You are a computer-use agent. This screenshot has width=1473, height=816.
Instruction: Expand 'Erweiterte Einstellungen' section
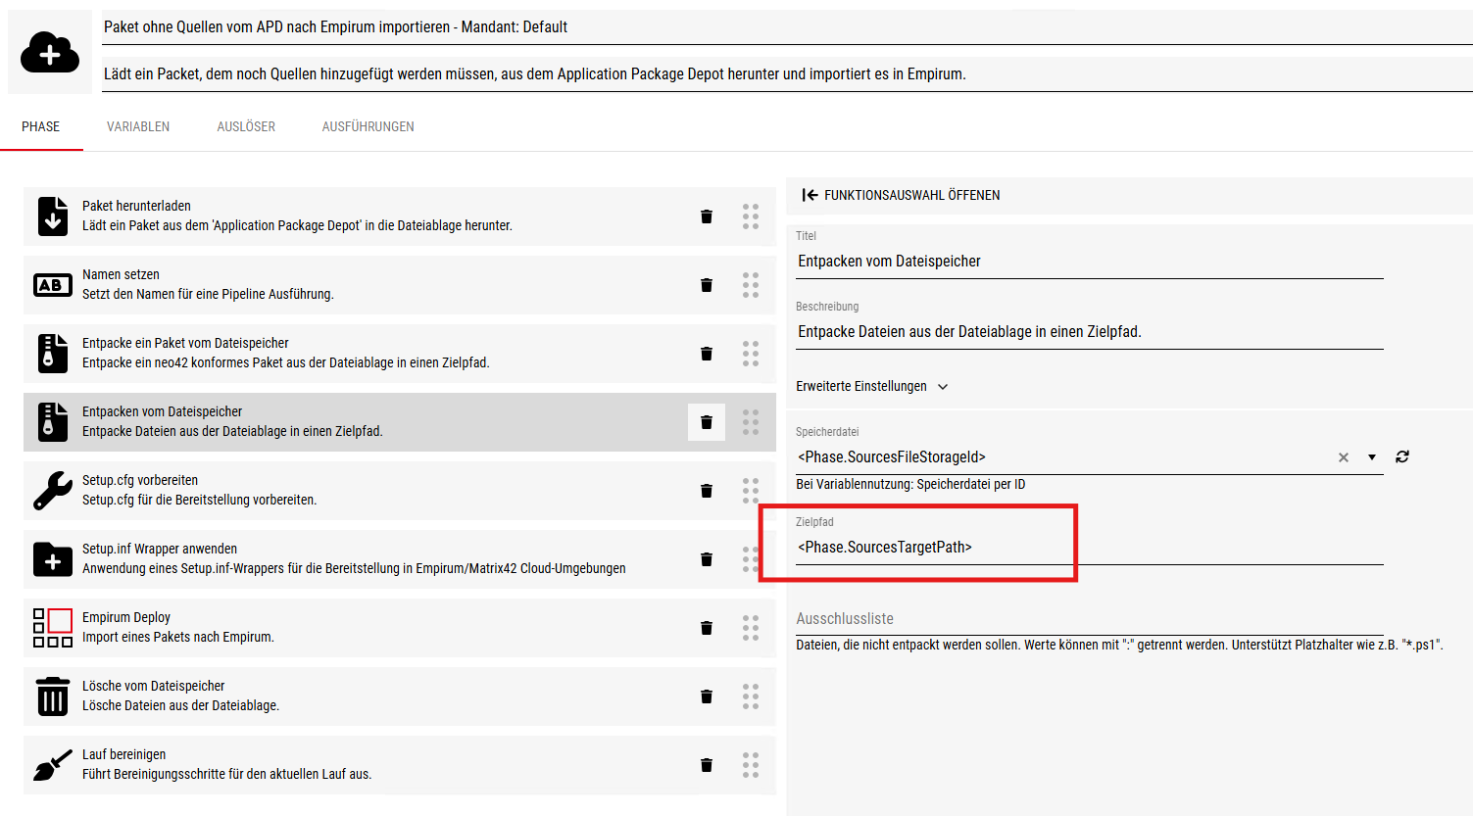(x=871, y=387)
